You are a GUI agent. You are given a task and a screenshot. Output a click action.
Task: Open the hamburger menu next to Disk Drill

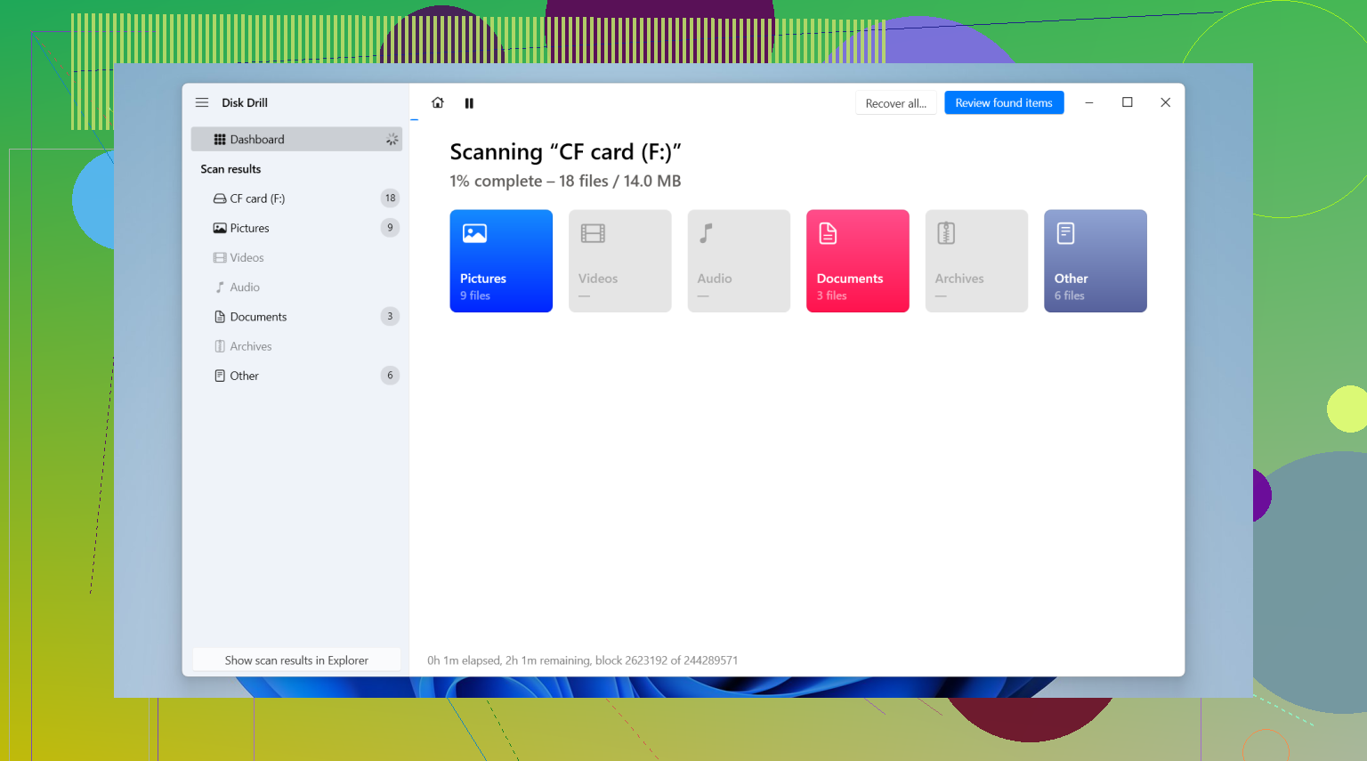[202, 102]
